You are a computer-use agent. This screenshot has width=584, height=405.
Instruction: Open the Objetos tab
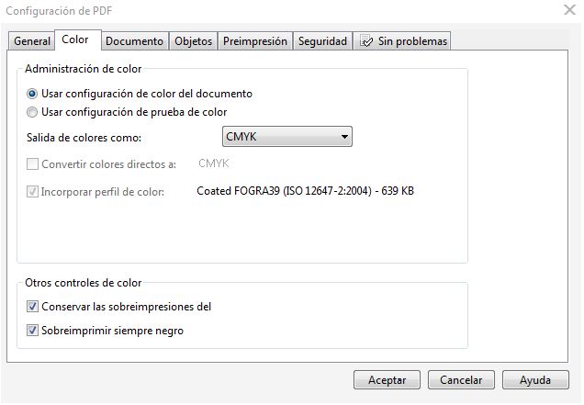tap(194, 41)
